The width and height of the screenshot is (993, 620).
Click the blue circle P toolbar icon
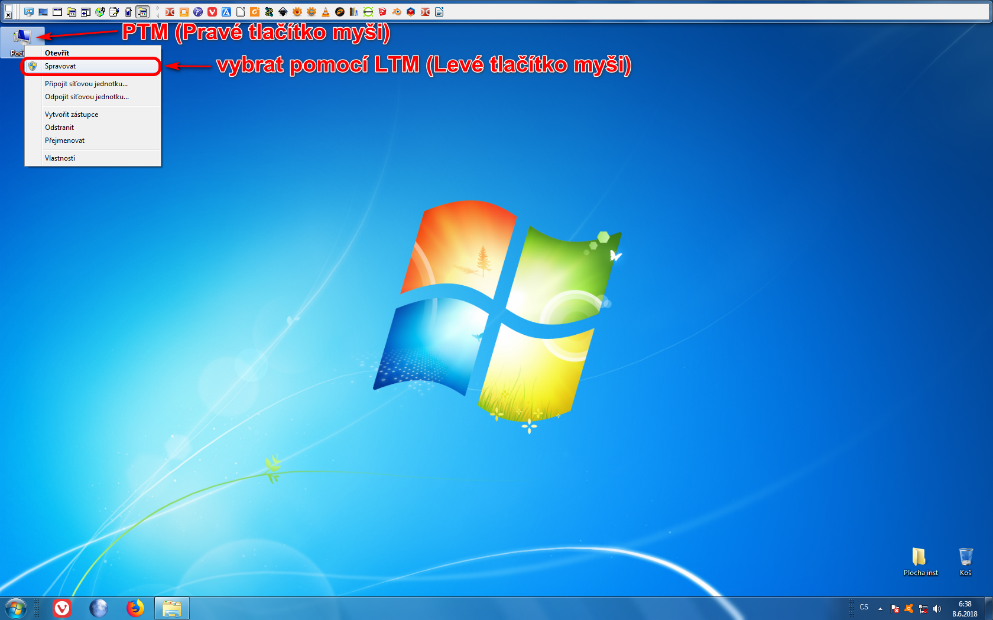[198, 12]
